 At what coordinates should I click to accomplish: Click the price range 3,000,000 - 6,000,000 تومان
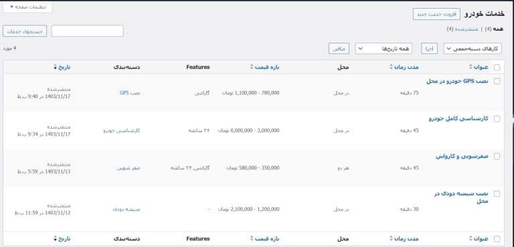pyautogui.click(x=249, y=131)
